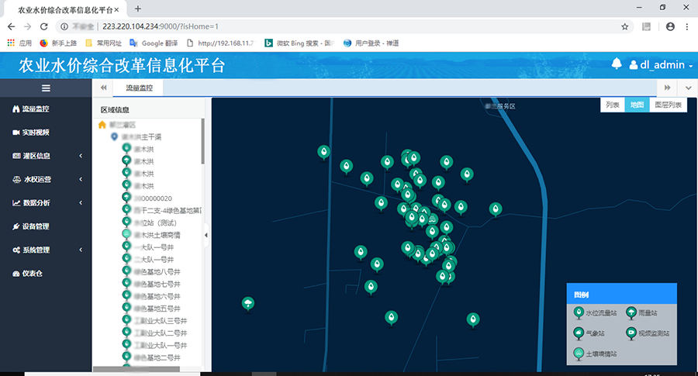Viewport: 698px width, 376px height.
Task: Open the dl_admin user dropdown
Action: pos(661,65)
